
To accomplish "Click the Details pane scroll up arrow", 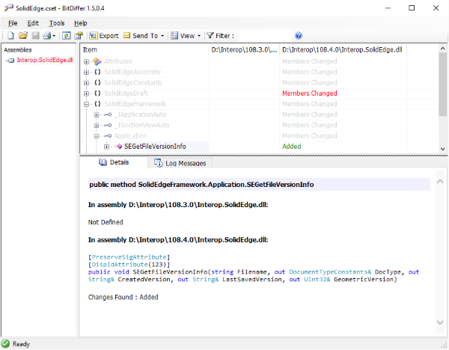I will (440, 182).
